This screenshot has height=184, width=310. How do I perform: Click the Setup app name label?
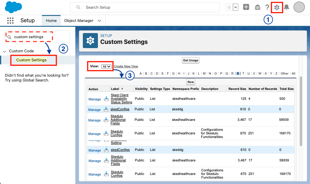27,20
